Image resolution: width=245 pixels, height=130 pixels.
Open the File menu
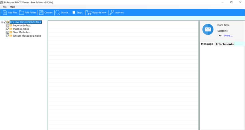tap(5, 7)
